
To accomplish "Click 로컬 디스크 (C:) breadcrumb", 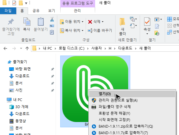I will click(71, 48).
